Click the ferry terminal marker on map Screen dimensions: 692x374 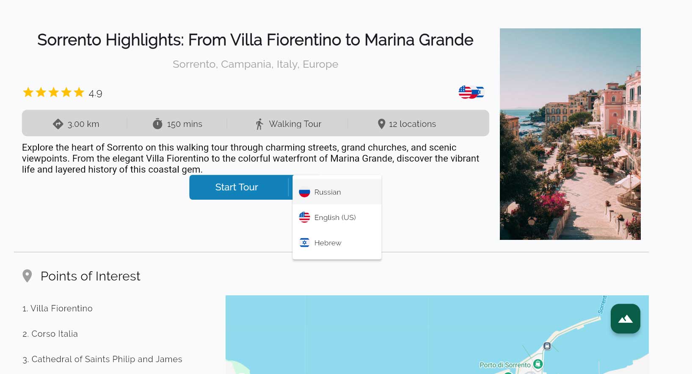point(547,346)
